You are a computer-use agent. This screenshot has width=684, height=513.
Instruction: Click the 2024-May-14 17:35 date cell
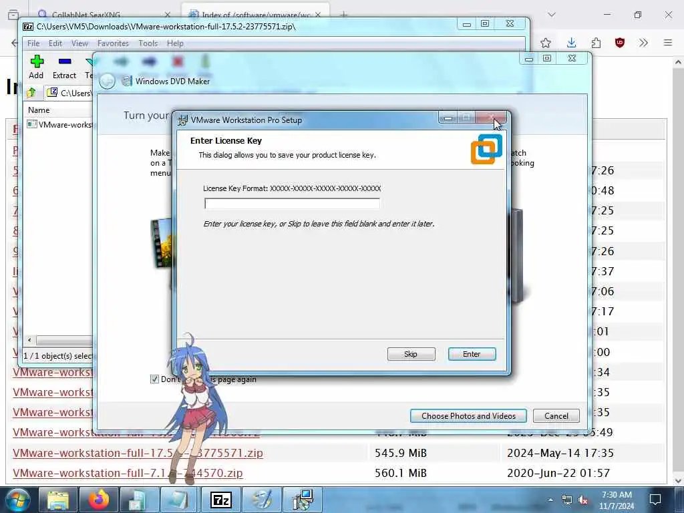(560, 454)
